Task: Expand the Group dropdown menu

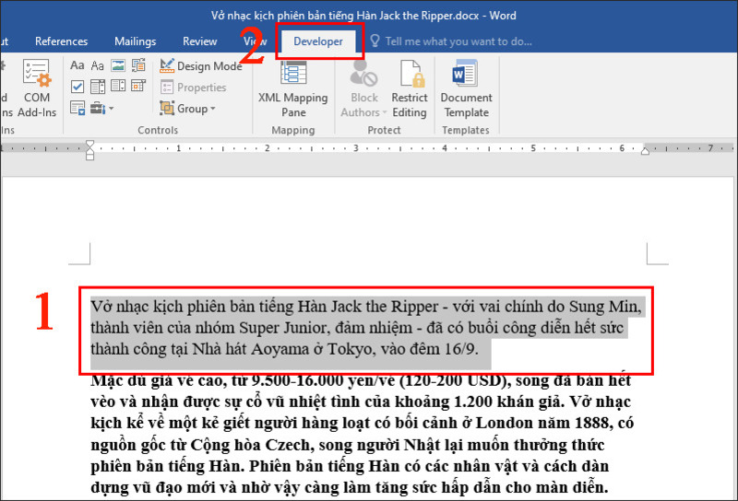Action: coord(187,109)
